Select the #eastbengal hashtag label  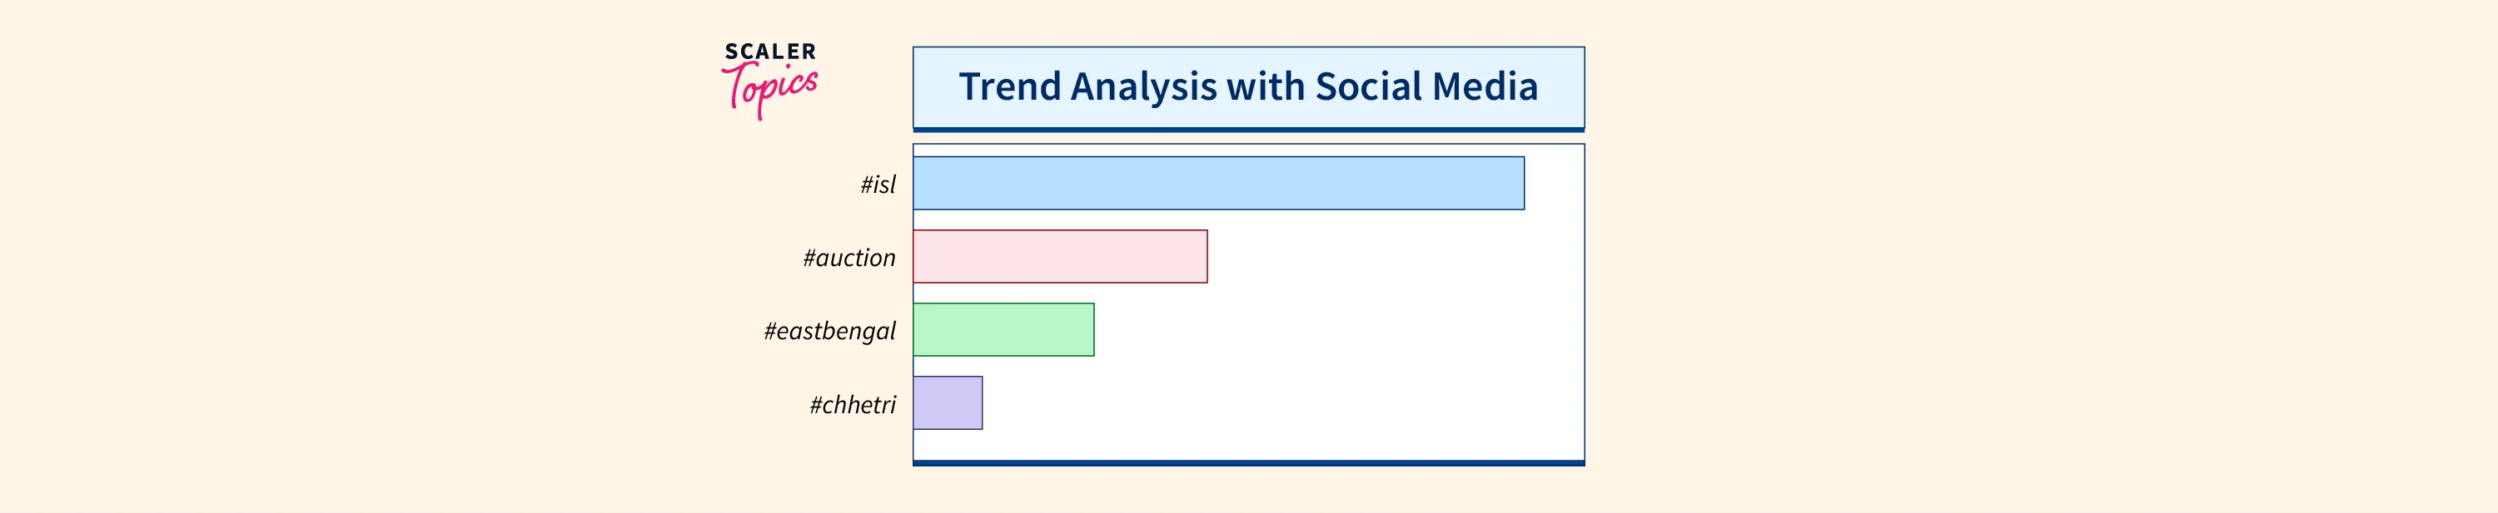coord(829,331)
